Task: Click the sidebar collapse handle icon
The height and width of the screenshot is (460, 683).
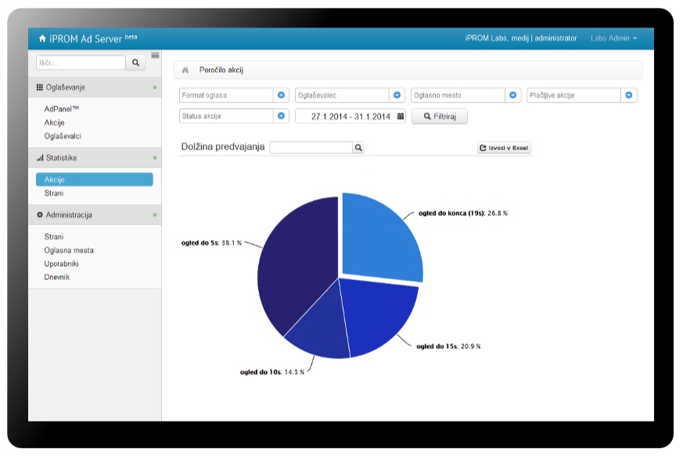Action: [x=155, y=55]
